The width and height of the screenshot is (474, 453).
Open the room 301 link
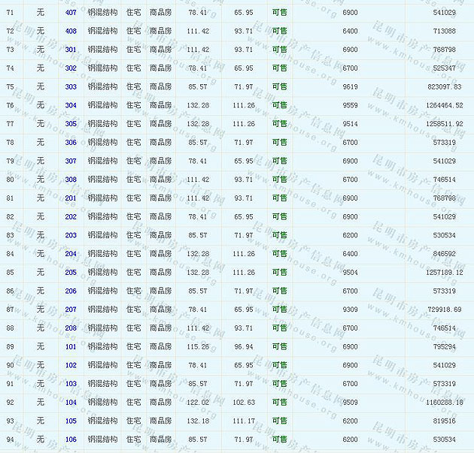71,50
